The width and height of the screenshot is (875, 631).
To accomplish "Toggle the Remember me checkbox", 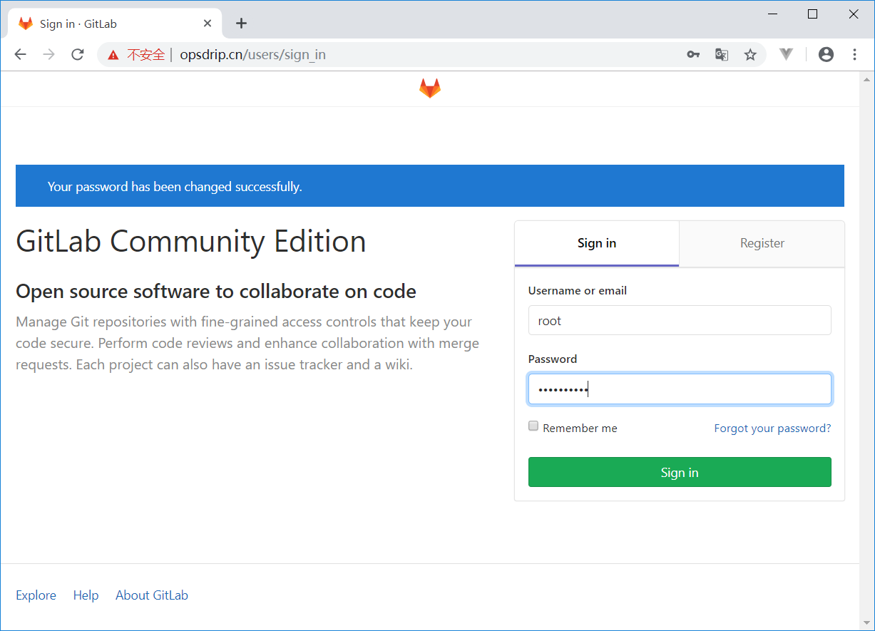I will pyautogui.click(x=533, y=426).
